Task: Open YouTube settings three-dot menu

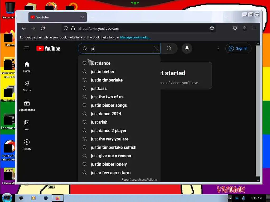Action: (x=218, y=48)
